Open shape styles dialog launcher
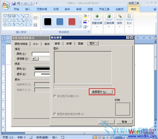This screenshot has height=139, width=158. coord(89,32)
